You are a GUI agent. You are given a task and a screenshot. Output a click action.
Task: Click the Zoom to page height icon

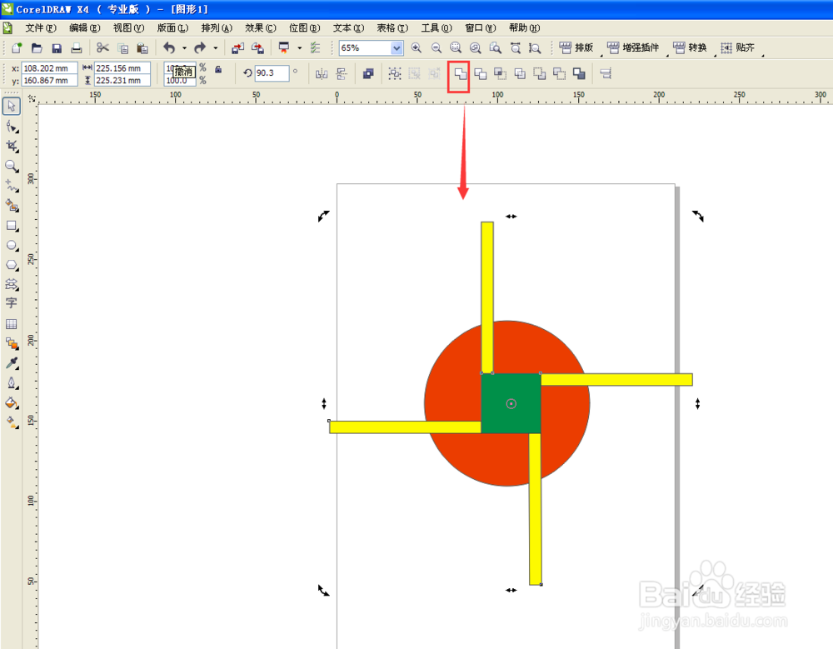click(x=535, y=47)
